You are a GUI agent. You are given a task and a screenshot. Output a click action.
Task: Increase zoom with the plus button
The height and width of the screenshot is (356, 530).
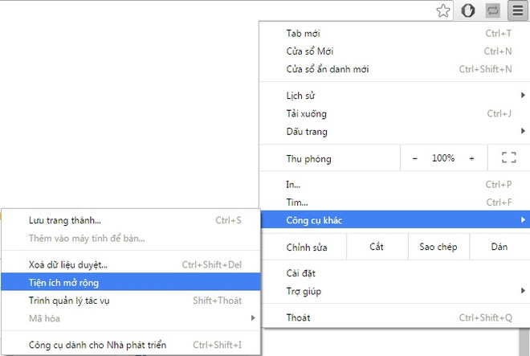click(x=471, y=158)
